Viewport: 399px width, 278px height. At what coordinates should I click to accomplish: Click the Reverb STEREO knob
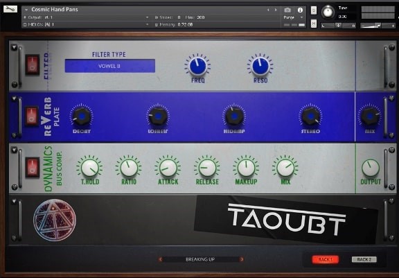coord(310,116)
